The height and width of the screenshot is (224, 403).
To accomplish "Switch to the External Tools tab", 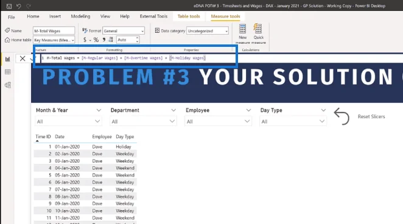I will [153, 16].
